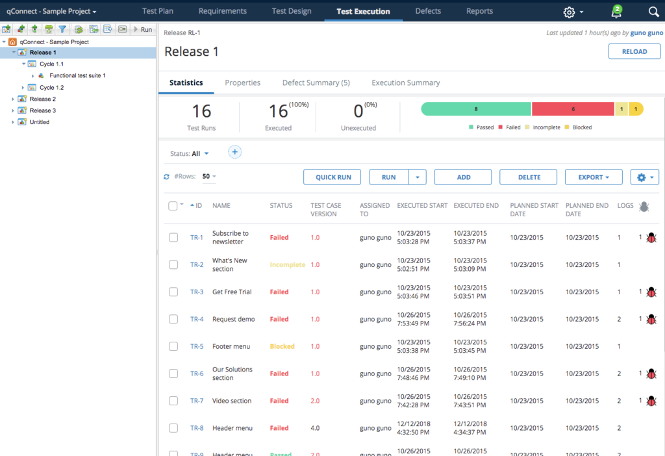
Task: Open the Requirements menu
Action: tap(222, 11)
